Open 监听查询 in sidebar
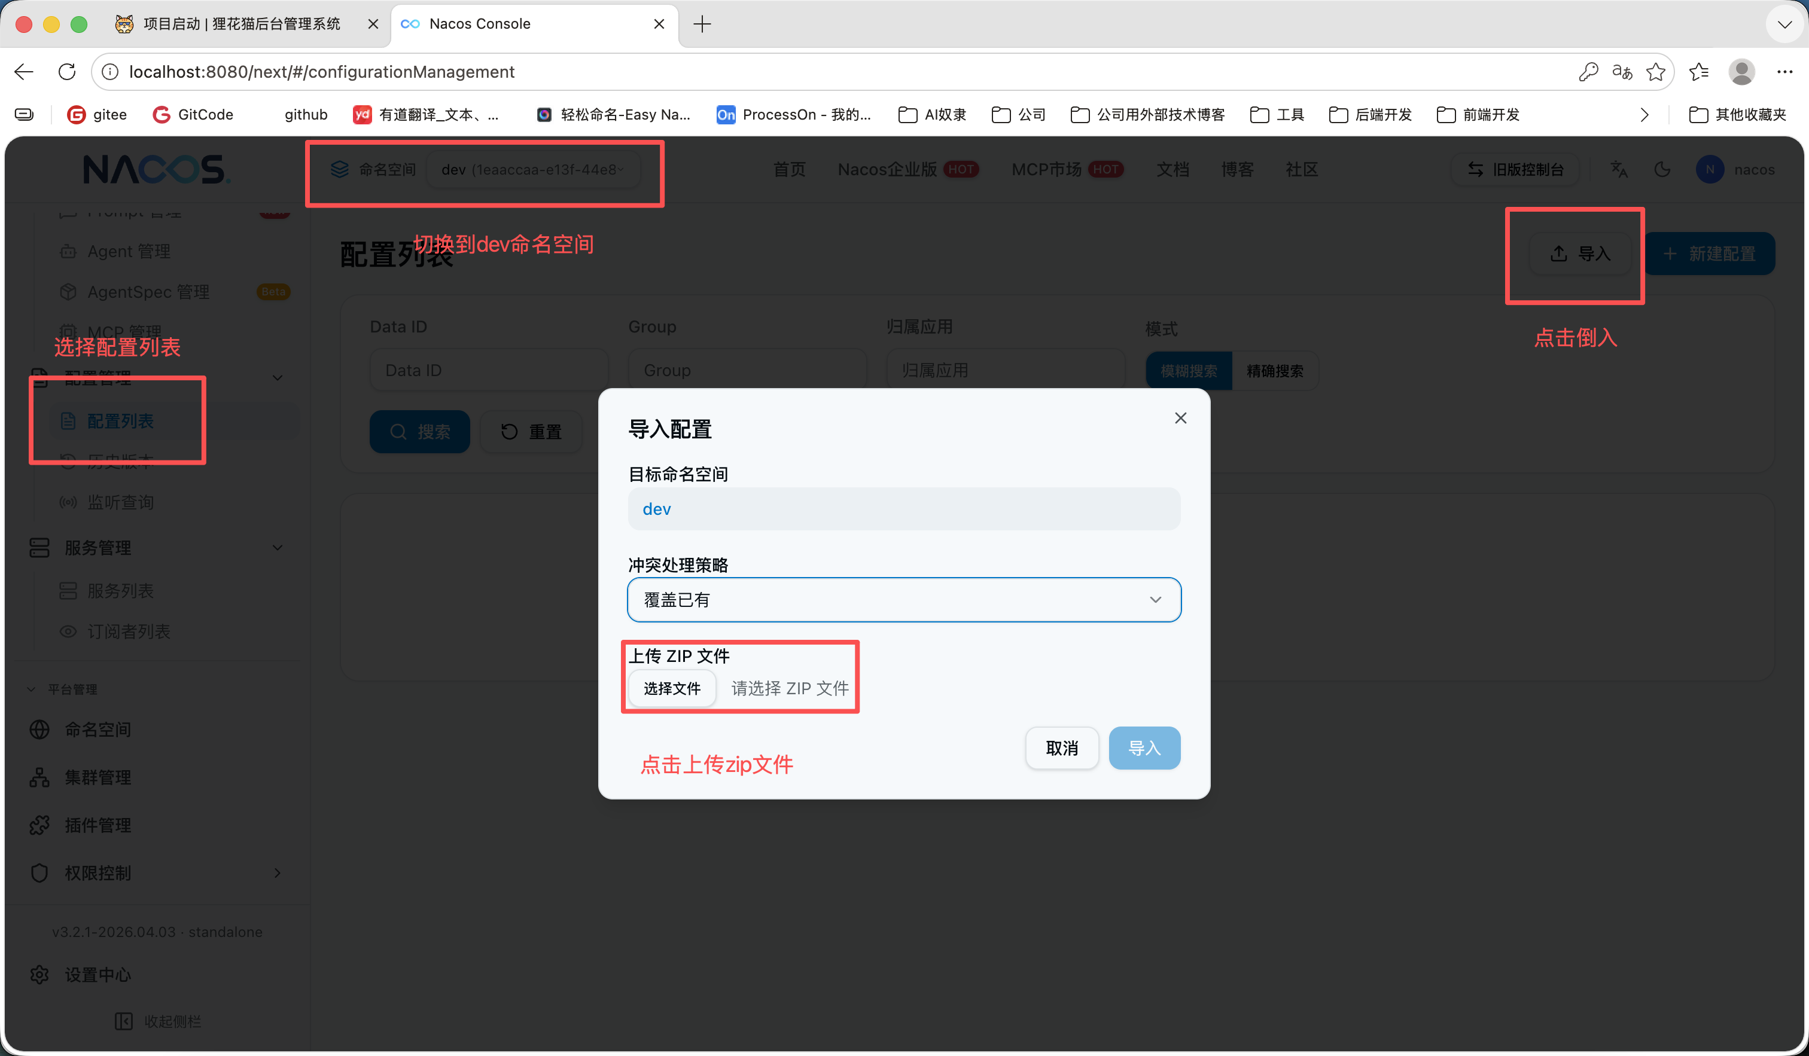The width and height of the screenshot is (1809, 1056). coord(120,502)
